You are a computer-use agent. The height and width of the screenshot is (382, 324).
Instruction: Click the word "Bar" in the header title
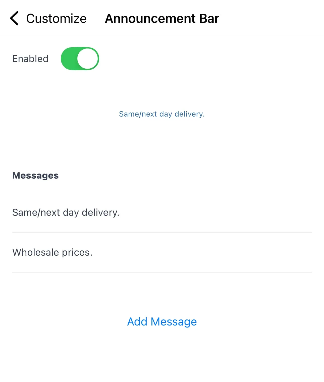209,19
